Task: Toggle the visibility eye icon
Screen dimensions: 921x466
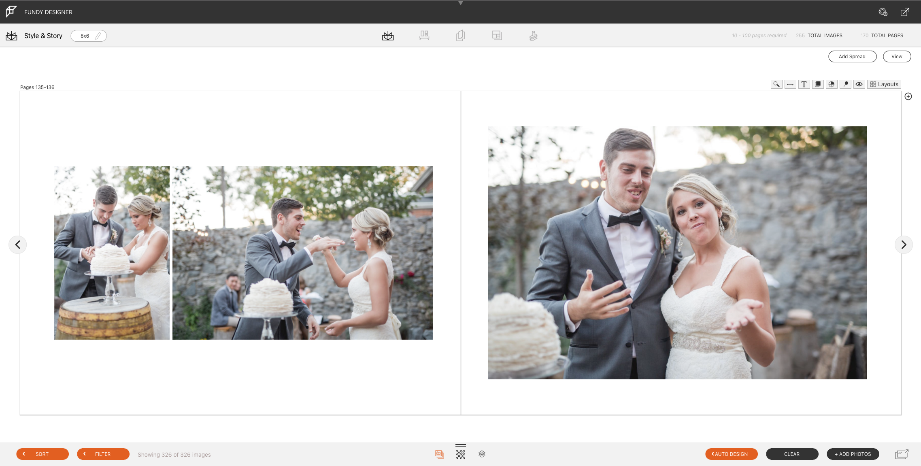Action: [x=859, y=84]
